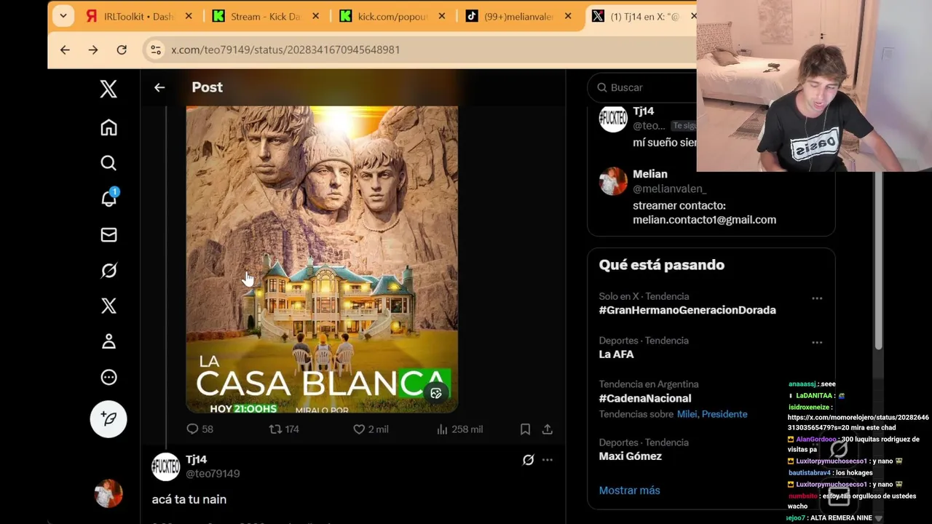Viewport: 932px width, 524px height.
Task: Click the X logo in sidebar
Action: tap(108, 89)
